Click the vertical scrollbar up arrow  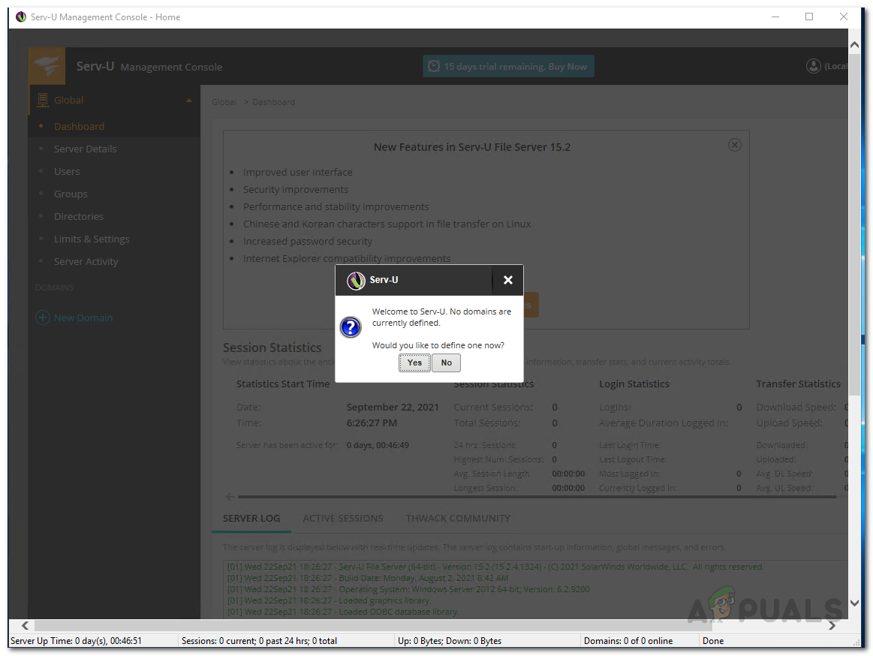point(854,44)
